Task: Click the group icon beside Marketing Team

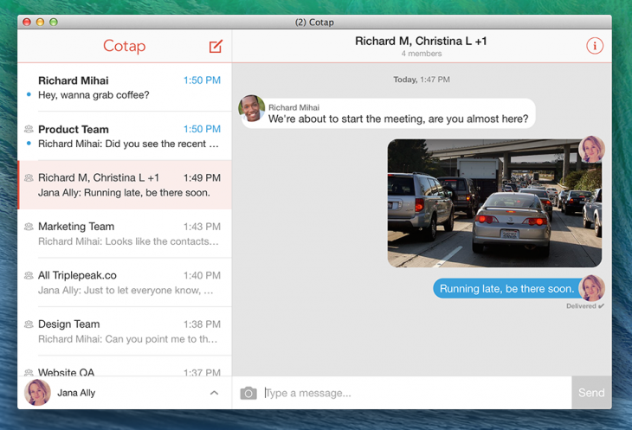Action: pyautogui.click(x=29, y=227)
